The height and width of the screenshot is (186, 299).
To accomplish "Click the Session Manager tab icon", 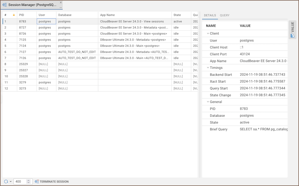I will 5,5.
